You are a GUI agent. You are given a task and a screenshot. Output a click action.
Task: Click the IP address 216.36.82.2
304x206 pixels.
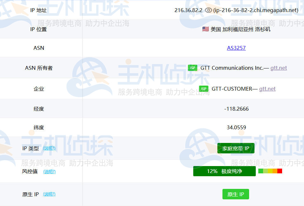(188, 10)
